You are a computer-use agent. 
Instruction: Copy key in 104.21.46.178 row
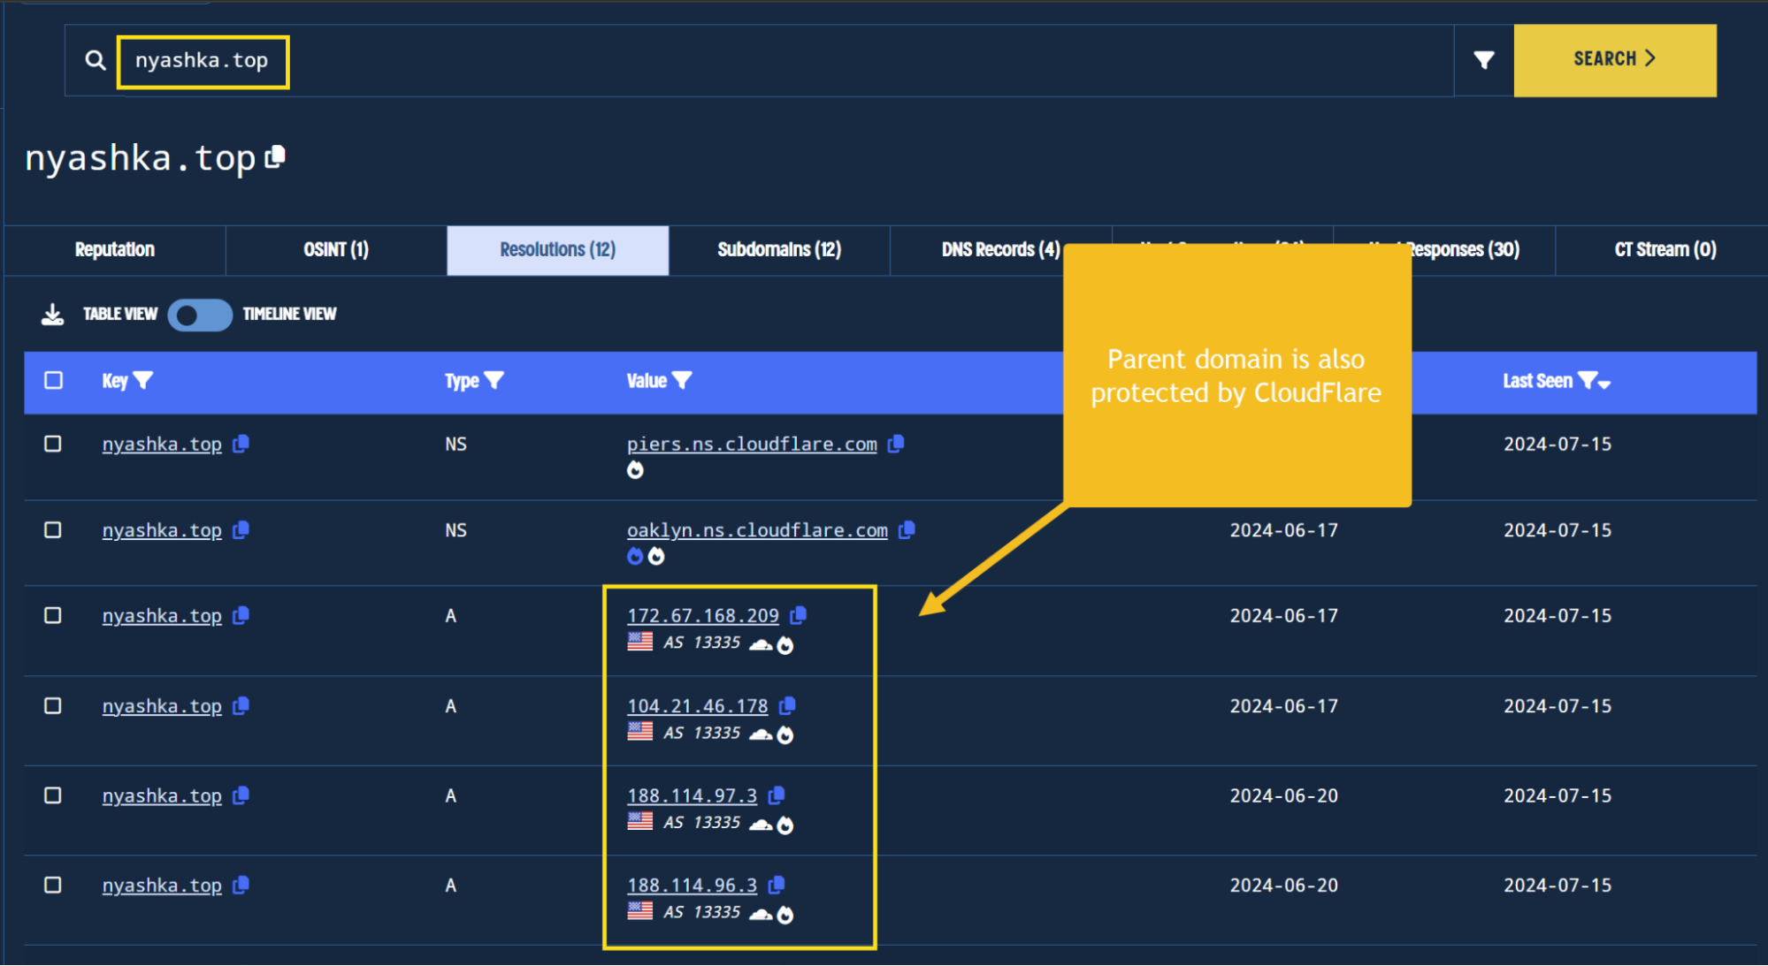point(241,706)
